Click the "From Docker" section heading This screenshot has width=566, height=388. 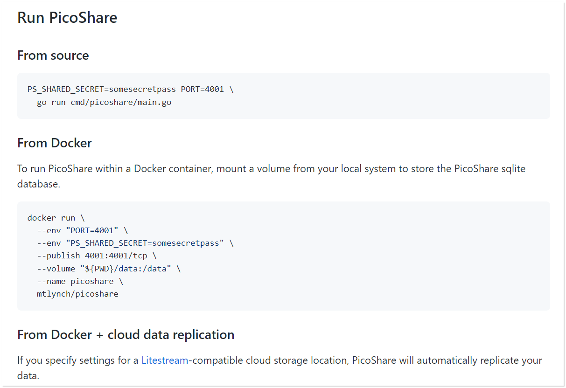[x=54, y=143]
